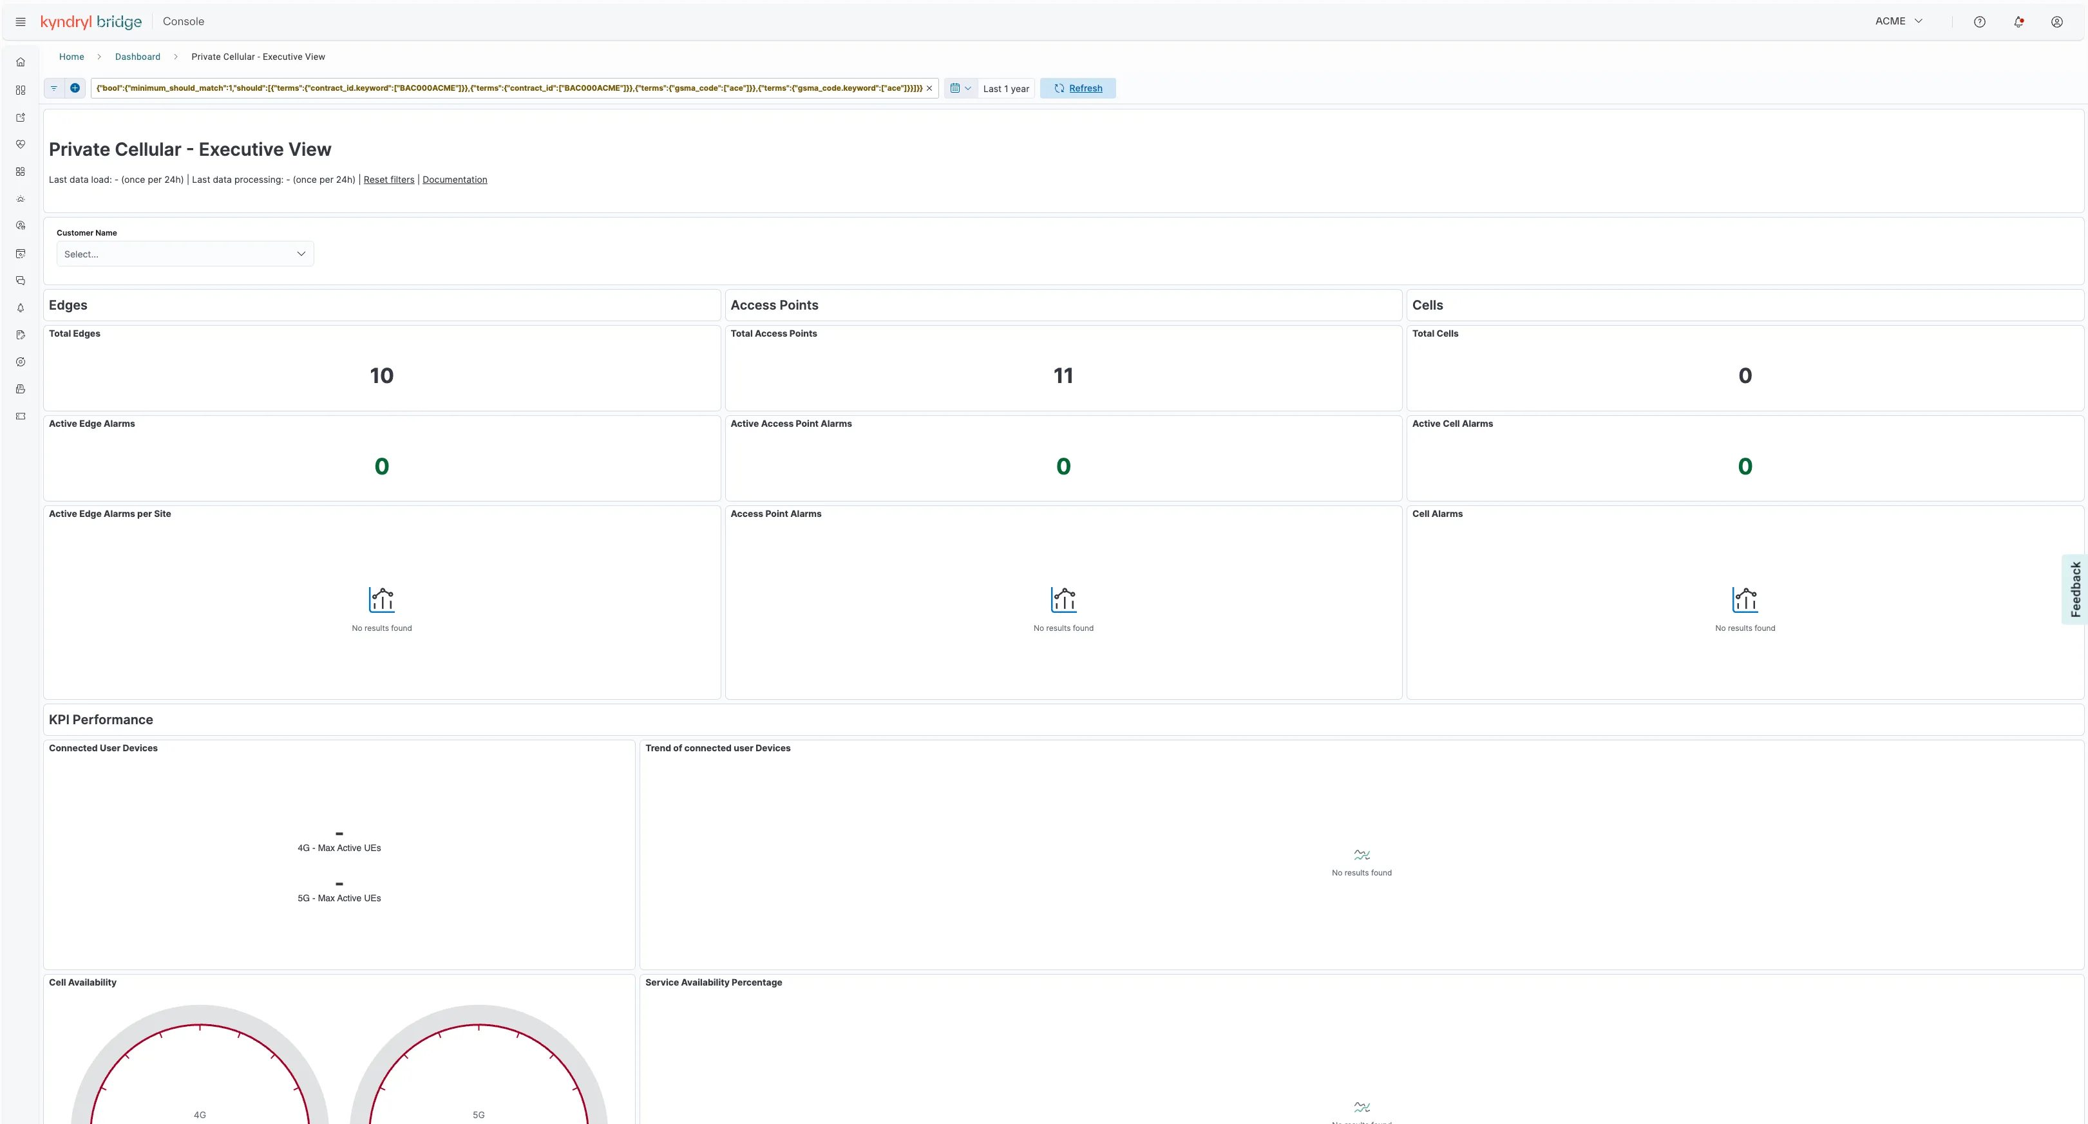This screenshot has height=1124, width=2088.
Task: Click the Kyndryl Bridge logo
Action: 91,22
